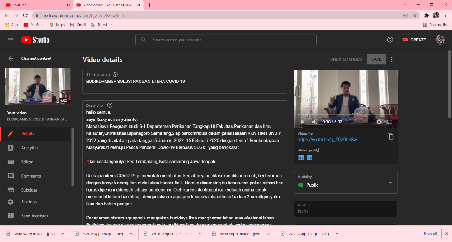Close the Video details browser tab
This screenshot has height=242, width=452.
[x=139, y=5]
